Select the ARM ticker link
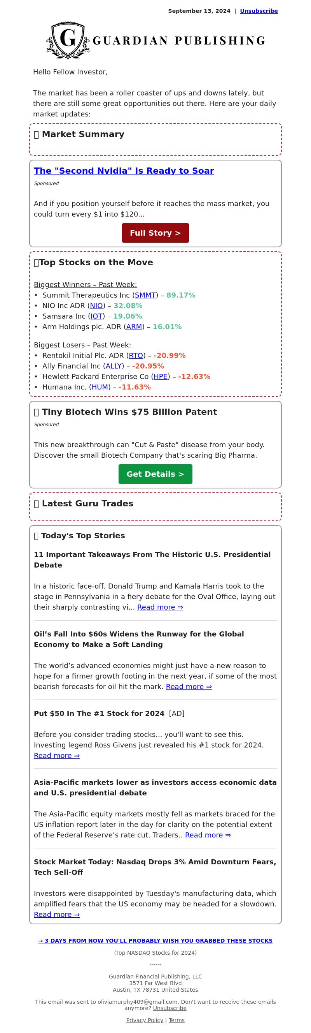This screenshot has height=1033, width=311. [x=134, y=326]
